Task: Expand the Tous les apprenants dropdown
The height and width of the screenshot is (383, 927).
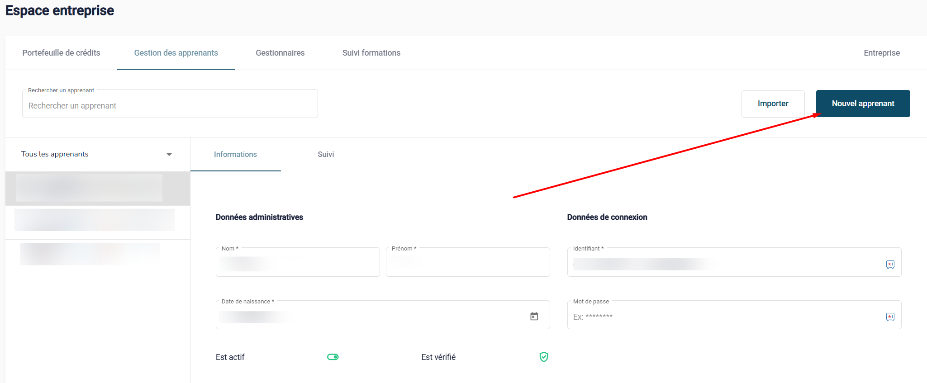Action: tap(169, 155)
